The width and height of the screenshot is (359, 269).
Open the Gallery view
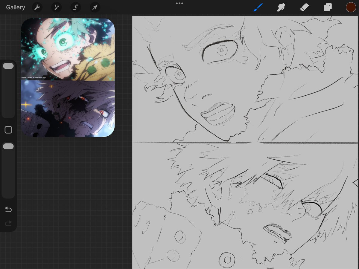16,7
